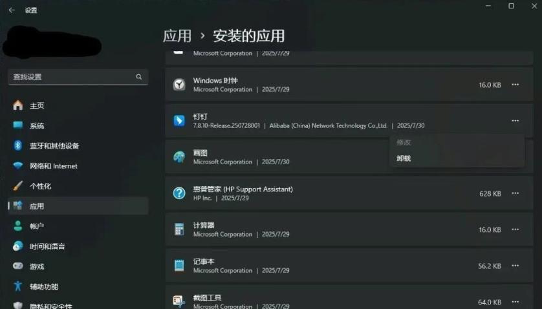The width and height of the screenshot is (542, 309).
Task: Click the person icon beside 帐户
Action: click(x=18, y=226)
